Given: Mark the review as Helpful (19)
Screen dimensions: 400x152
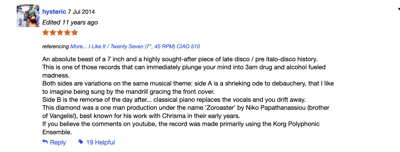Looking at the screenshot, I should point(100,142).
